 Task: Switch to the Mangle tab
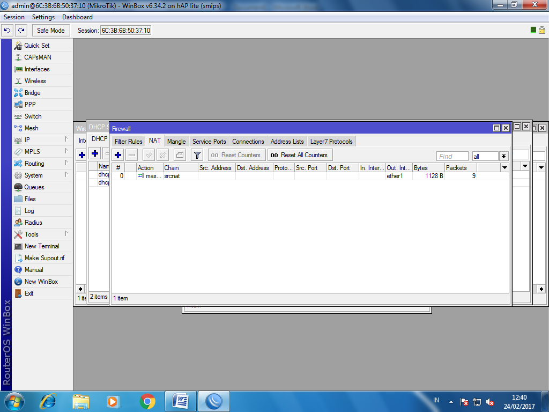click(176, 142)
